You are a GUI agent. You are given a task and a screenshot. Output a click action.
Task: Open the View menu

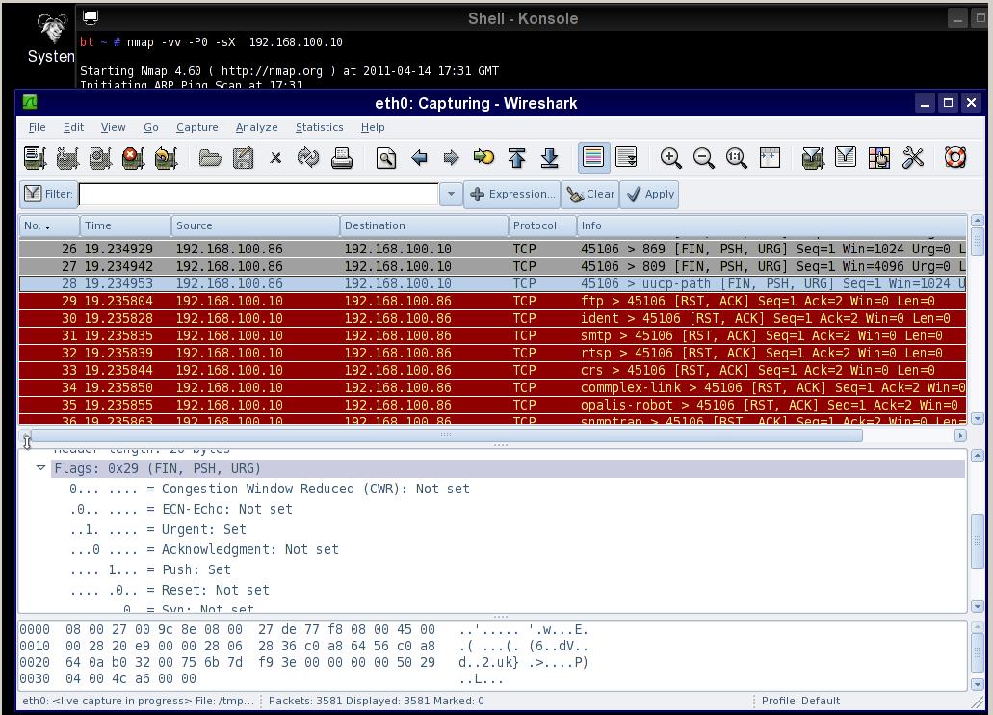tap(114, 127)
